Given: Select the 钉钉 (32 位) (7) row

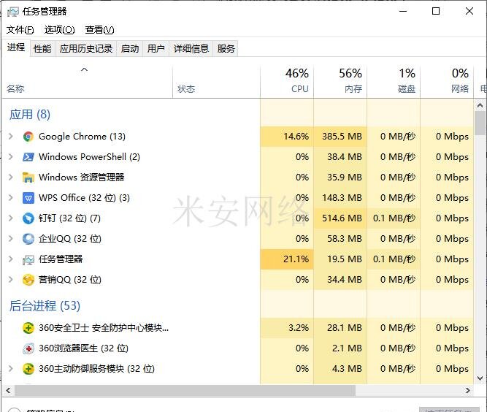Looking at the screenshot, I should [x=238, y=218].
